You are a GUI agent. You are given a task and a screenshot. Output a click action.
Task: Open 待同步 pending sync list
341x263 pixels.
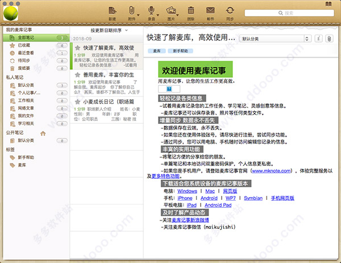tap(36, 61)
